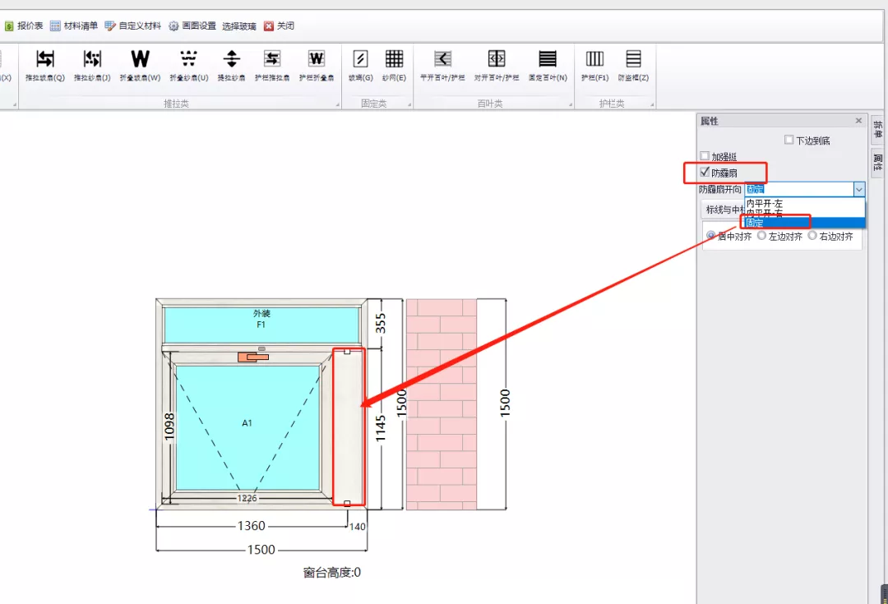This screenshot has height=604, width=888.
Task: Pick the 防盗框(Z) security frame tool
Action: [x=633, y=65]
